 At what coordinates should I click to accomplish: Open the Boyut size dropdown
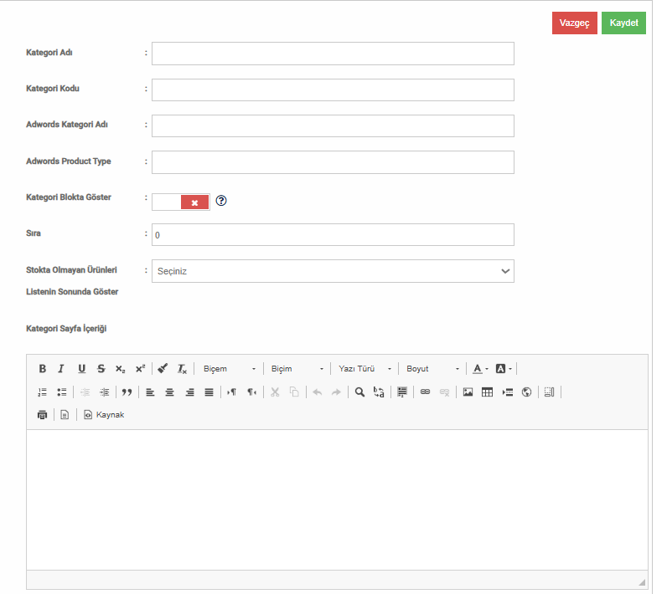[432, 369]
